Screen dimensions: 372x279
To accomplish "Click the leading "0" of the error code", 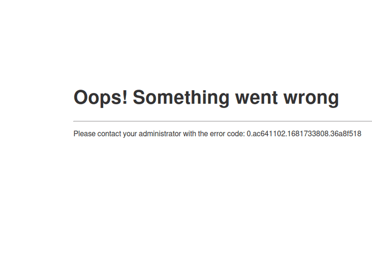I will point(248,134).
